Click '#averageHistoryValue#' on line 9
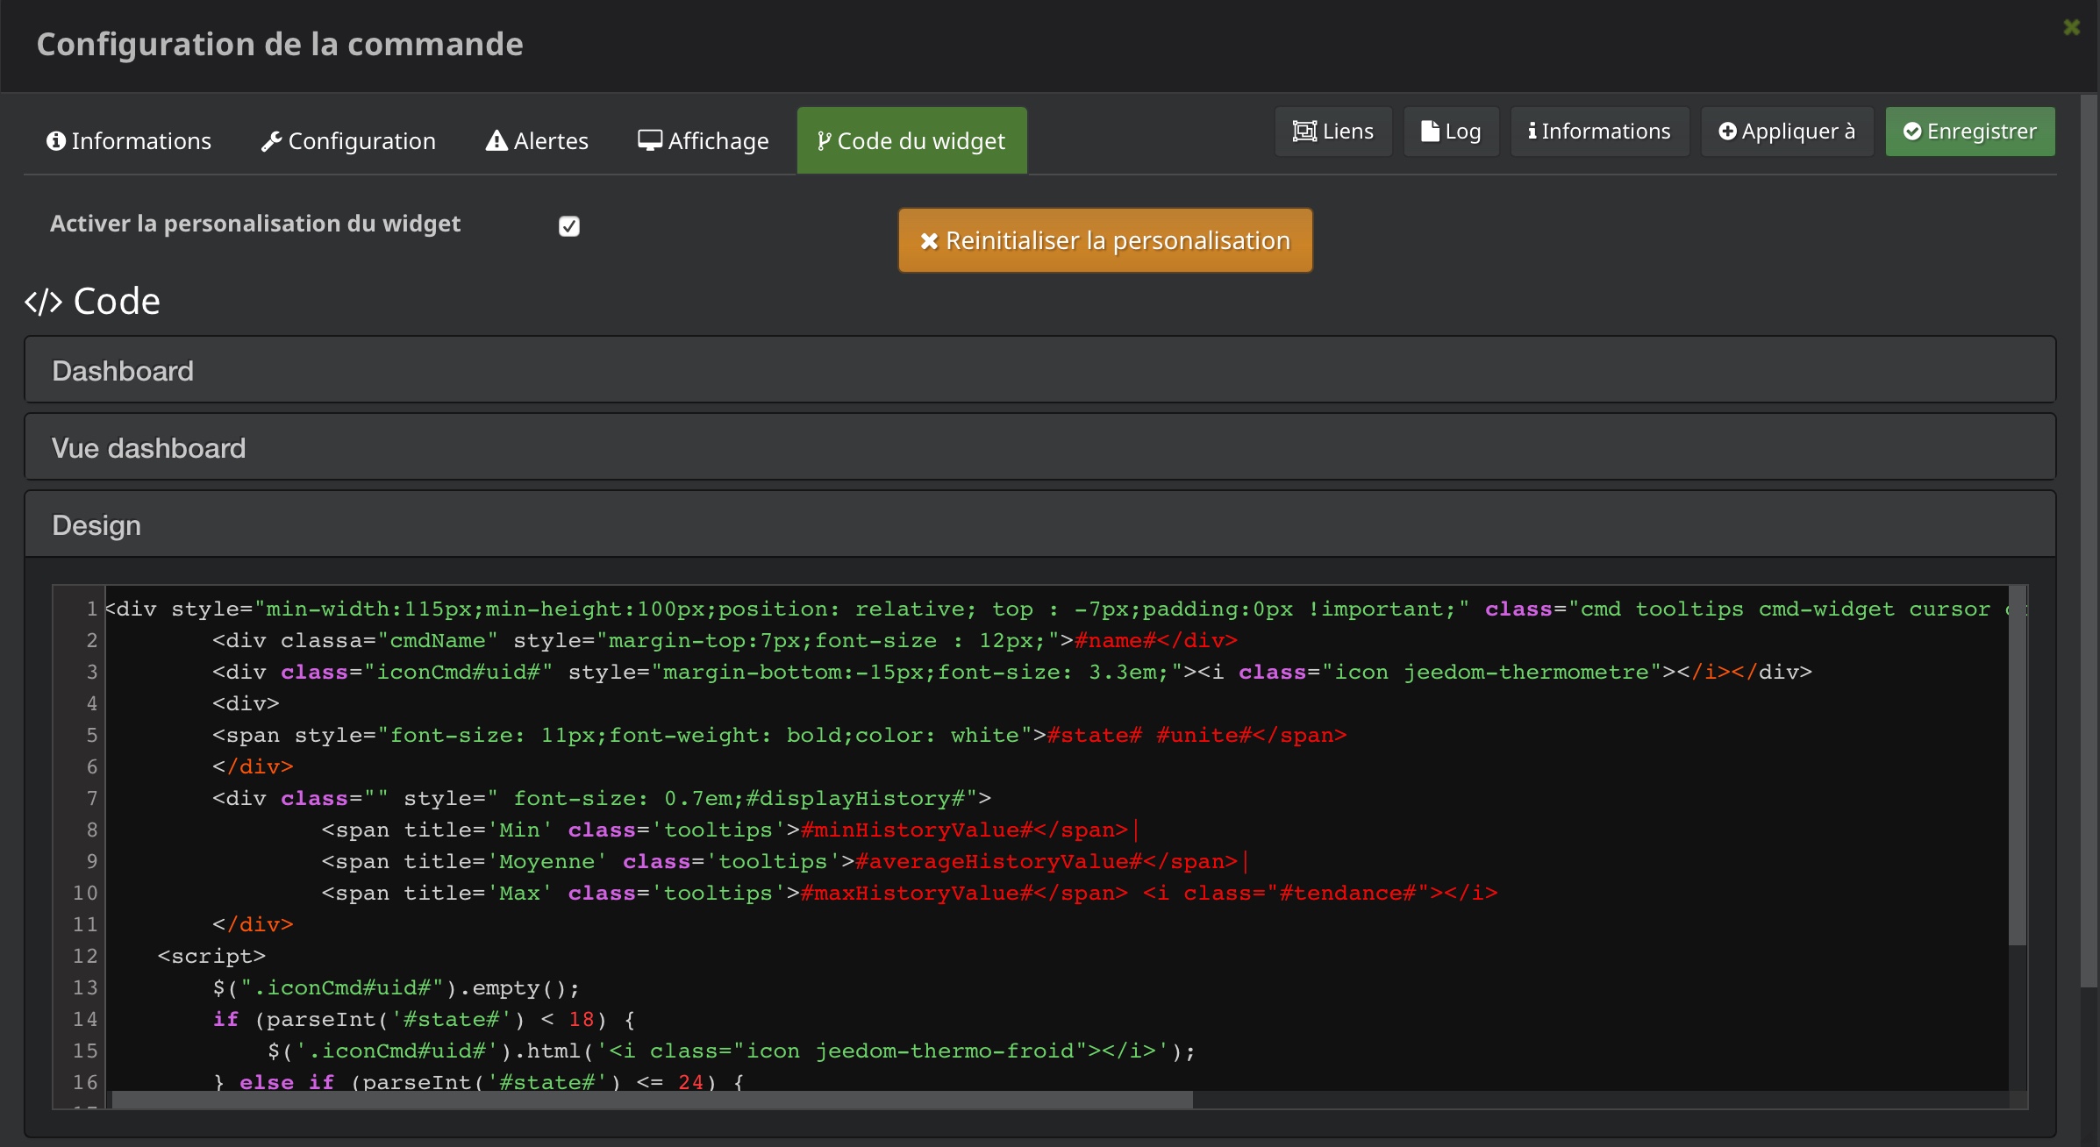 coord(999,861)
